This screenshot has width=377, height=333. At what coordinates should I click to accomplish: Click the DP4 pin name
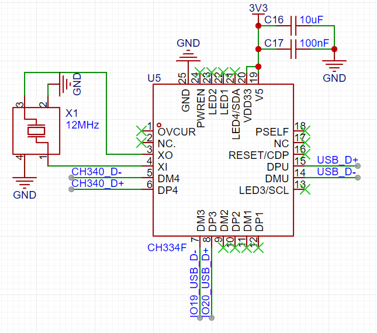(168, 190)
